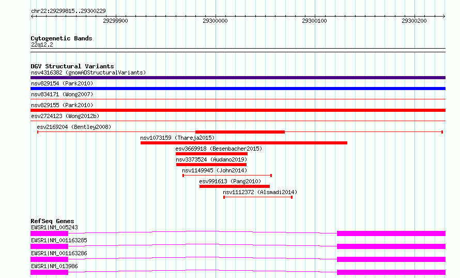Viewport: 460px width, 278px height.
Task: Select the dark purple nsv4316382 variant bar
Action: click(238, 78)
